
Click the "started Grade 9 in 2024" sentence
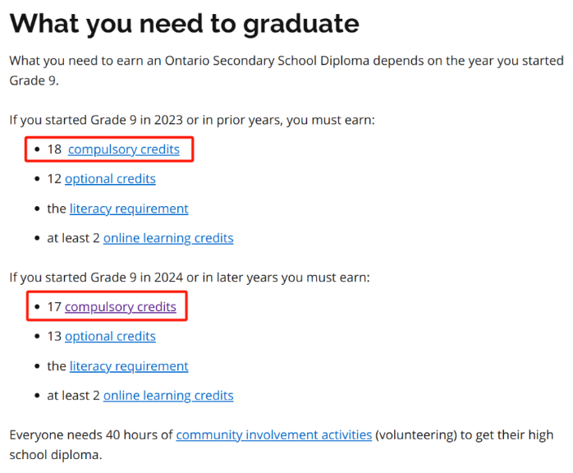coord(190,278)
